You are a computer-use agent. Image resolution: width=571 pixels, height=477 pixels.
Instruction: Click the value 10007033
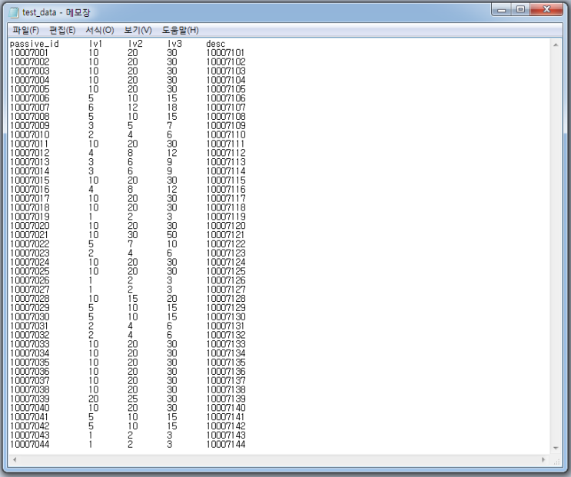29,344
